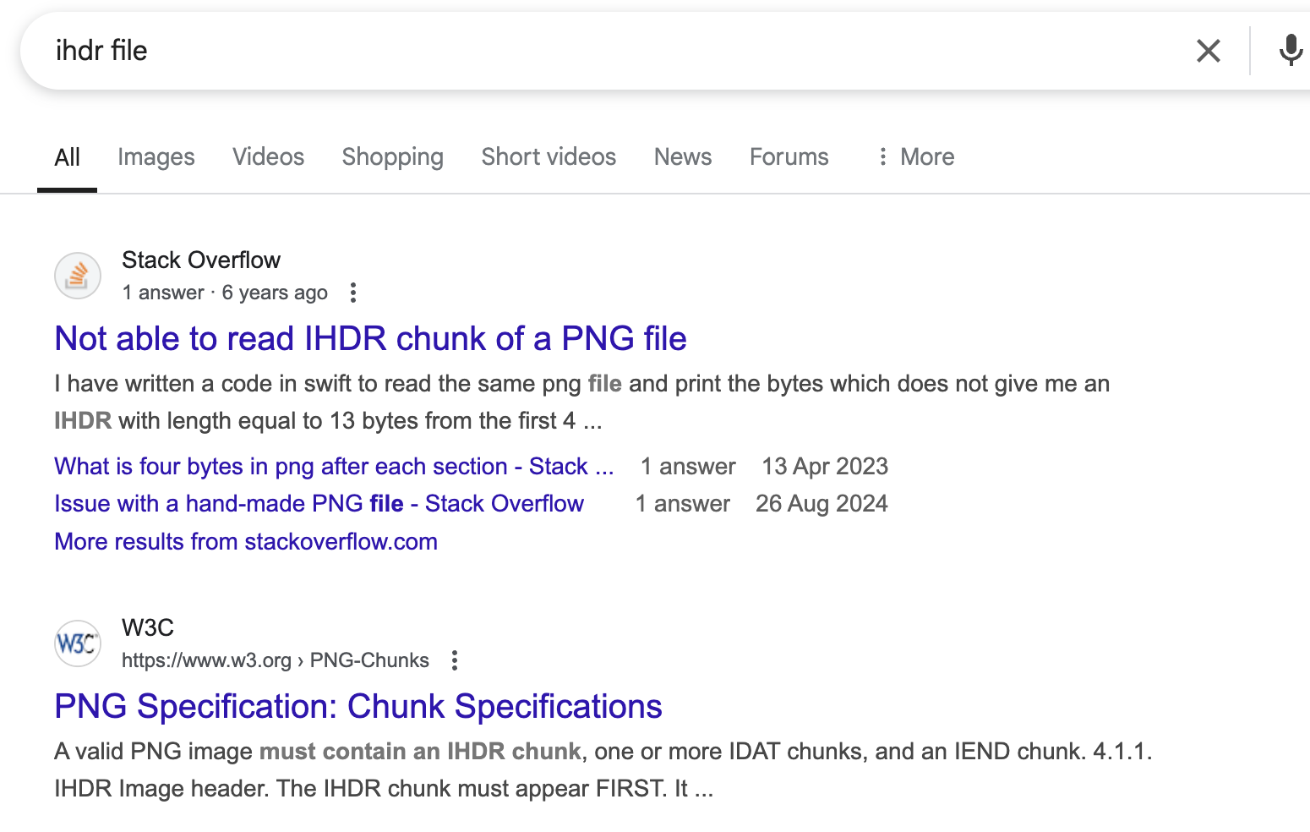Switch to Videos tab
Viewport: 1310px width, 832px height.
268,157
